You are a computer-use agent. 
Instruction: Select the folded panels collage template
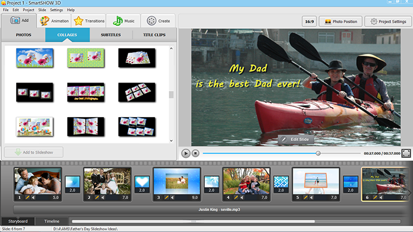coord(86,127)
